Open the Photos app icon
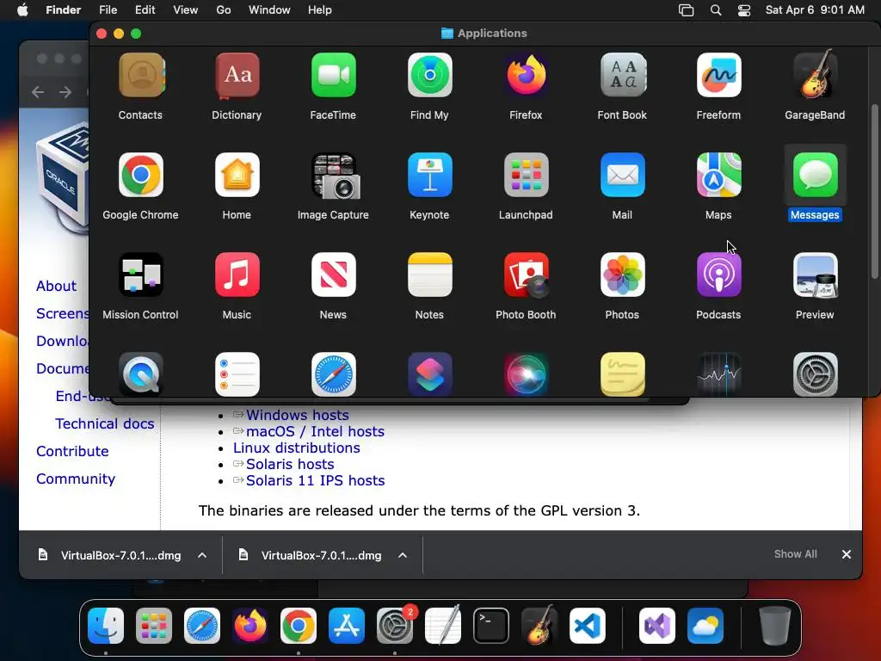881x661 pixels. pos(623,275)
